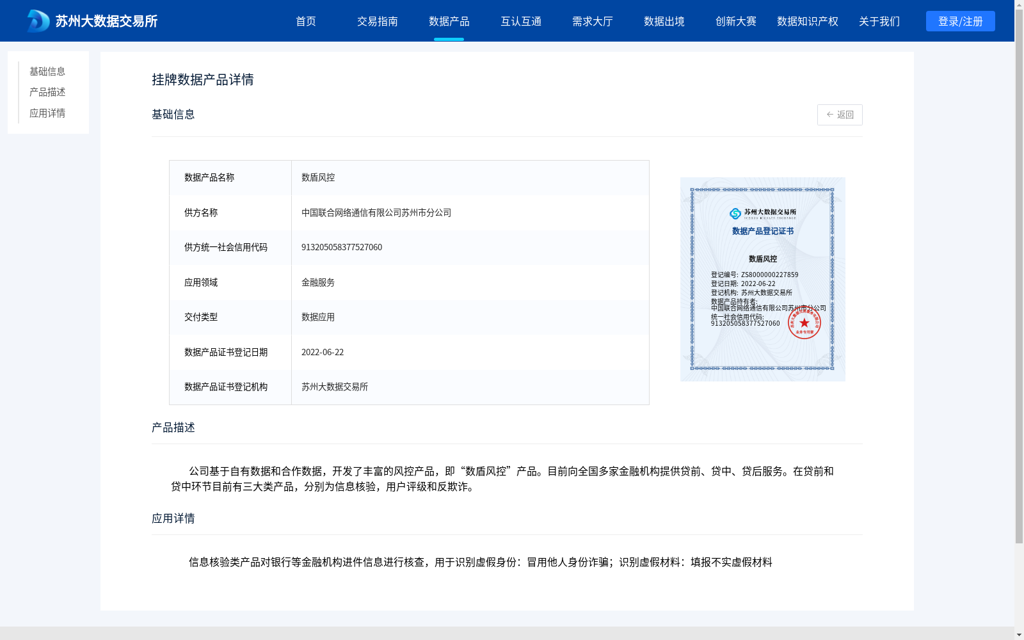Viewport: 1024px width, 640px height.
Task: Click the 交付类型 label cell
Action: pyautogui.click(x=230, y=317)
